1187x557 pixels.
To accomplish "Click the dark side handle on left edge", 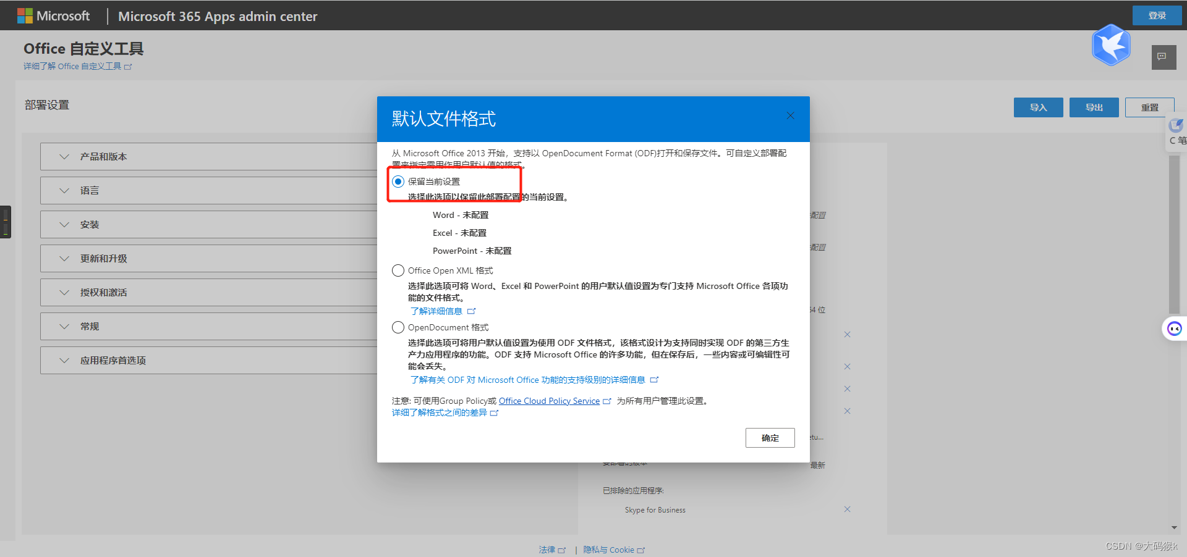I will 6,222.
